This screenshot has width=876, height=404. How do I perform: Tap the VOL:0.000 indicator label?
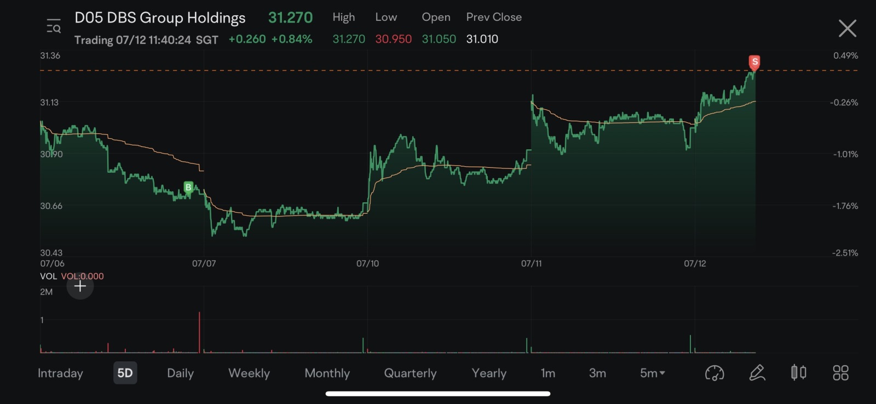coord(82,277)
